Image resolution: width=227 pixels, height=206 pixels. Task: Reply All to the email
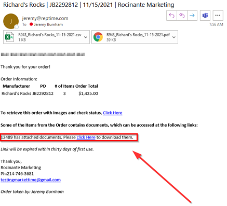click(182, 16)
